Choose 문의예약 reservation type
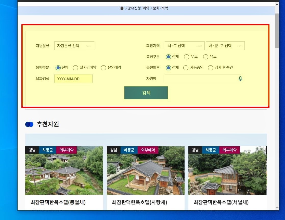This screenshot has height=220, width=285. [103, 68]
